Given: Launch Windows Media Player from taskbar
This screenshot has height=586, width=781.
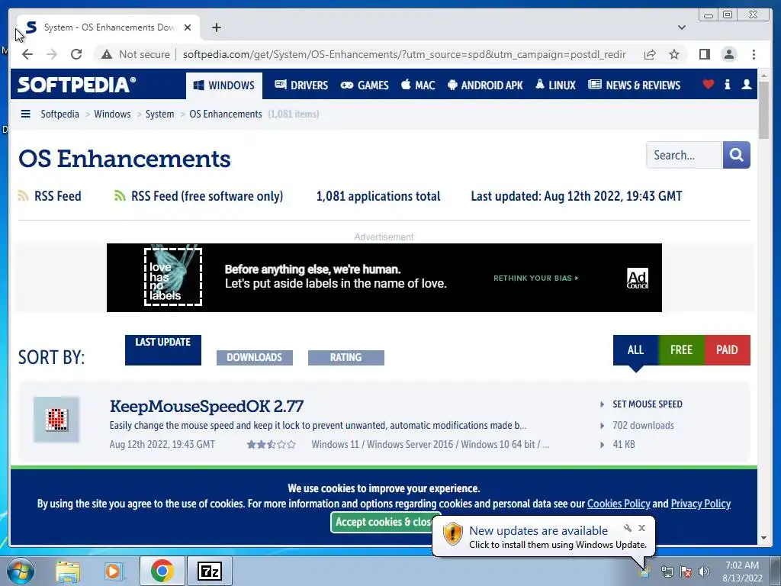Looking at the screenshot, I should (x=114, y=571).
